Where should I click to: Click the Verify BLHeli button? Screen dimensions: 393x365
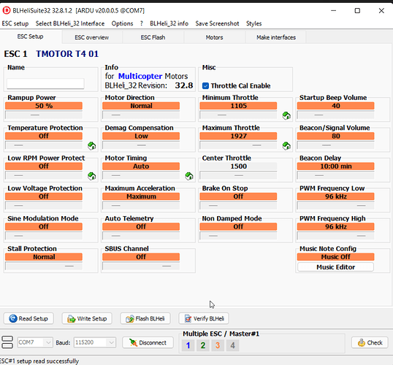pos(204,318)
